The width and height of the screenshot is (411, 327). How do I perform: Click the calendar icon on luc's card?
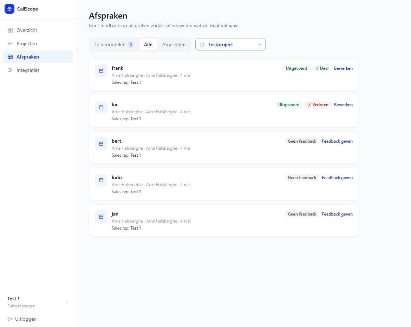coord(101,107)
